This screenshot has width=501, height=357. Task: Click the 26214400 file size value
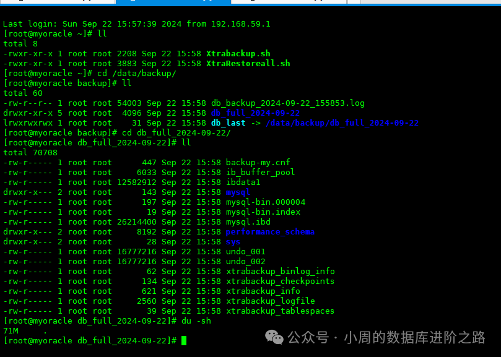tap(137, 222)
